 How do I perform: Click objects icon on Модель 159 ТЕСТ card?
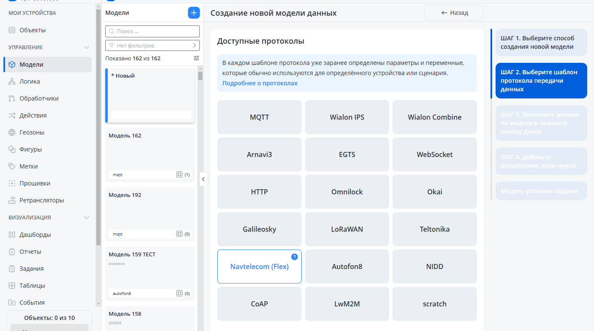coord(179,293)
